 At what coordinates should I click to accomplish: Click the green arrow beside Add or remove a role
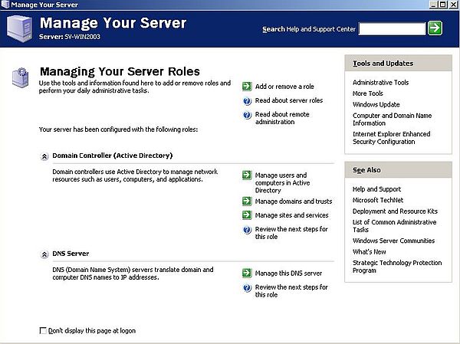coord(247,87)
